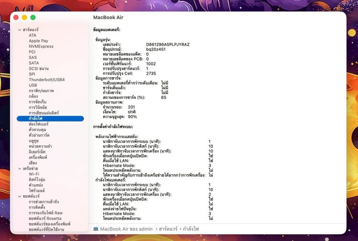
Task: Open เครื่องพิมพ์ sidebar item
Action: coord(38,157)
